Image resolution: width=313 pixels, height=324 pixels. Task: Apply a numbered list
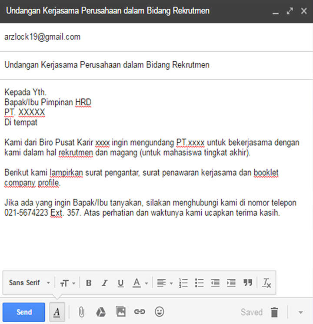coord(183,283)
